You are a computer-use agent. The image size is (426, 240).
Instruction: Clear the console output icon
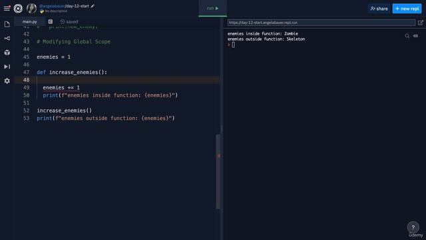point(415,36)
